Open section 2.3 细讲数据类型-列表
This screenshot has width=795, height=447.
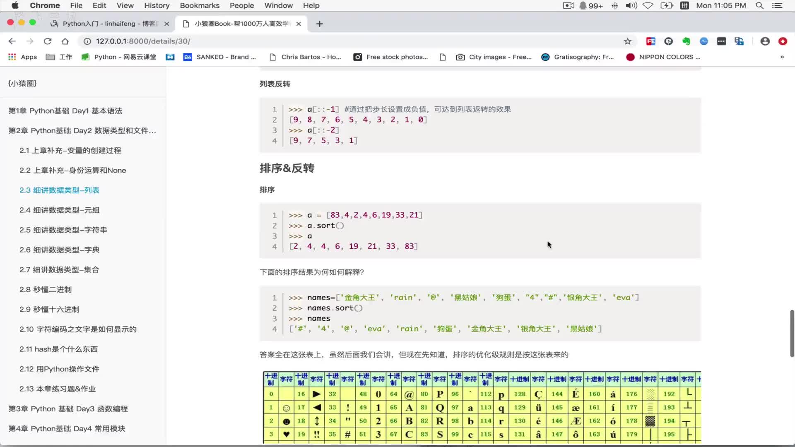coord(59,190)
